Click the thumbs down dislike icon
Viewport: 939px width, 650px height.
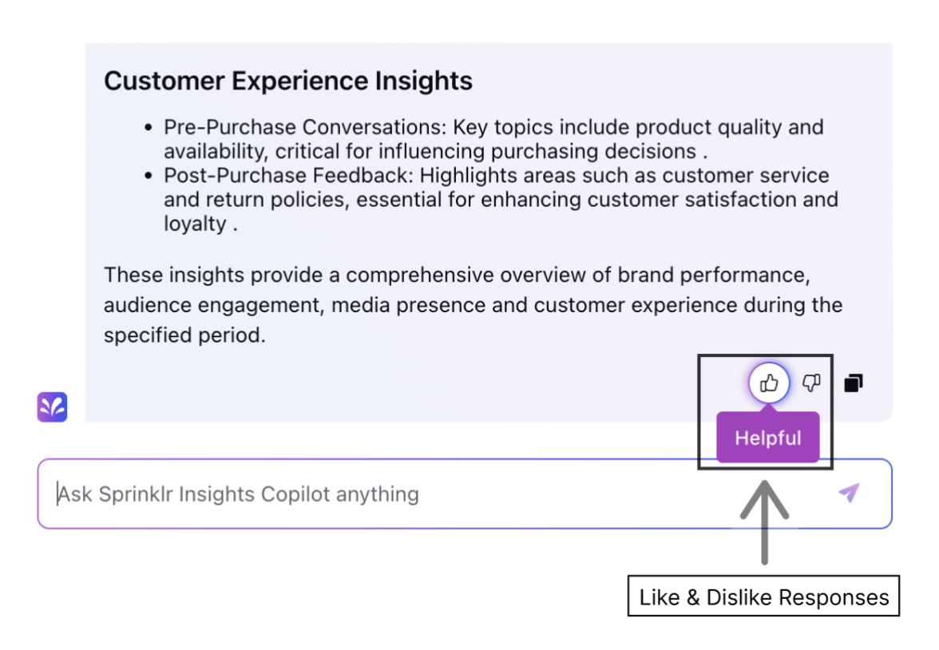tap(811, 382)
